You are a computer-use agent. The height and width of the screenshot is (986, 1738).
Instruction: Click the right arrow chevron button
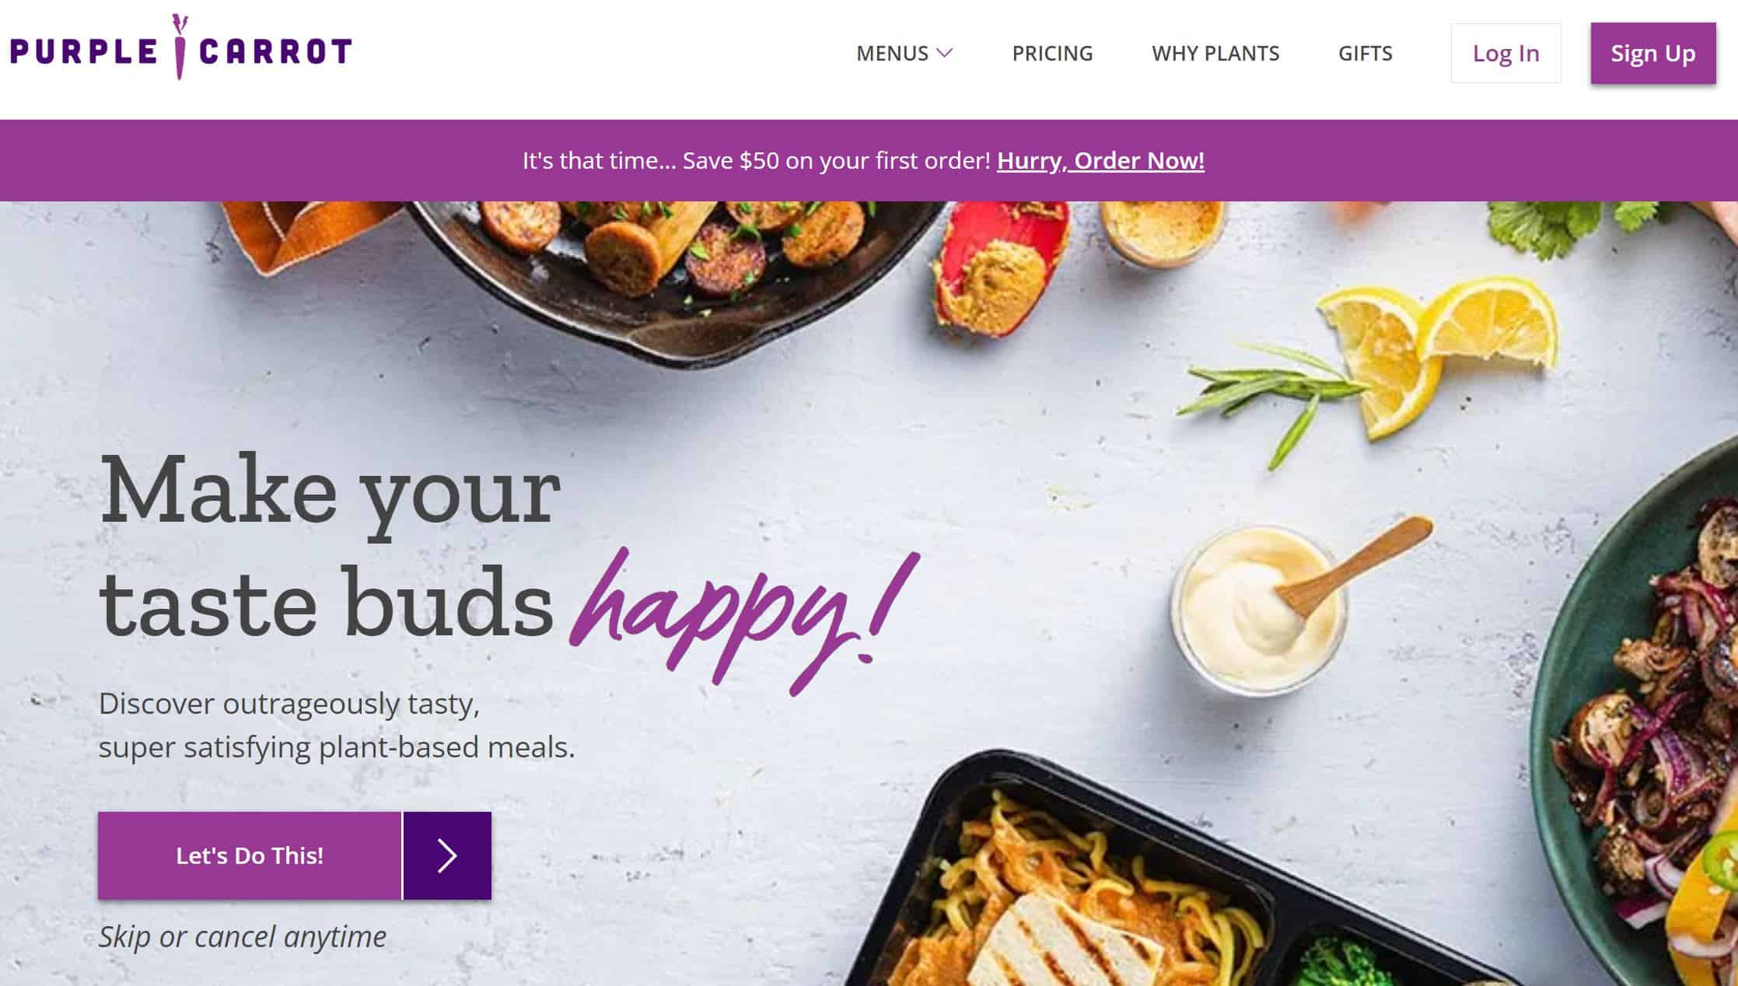pos(447,855)
